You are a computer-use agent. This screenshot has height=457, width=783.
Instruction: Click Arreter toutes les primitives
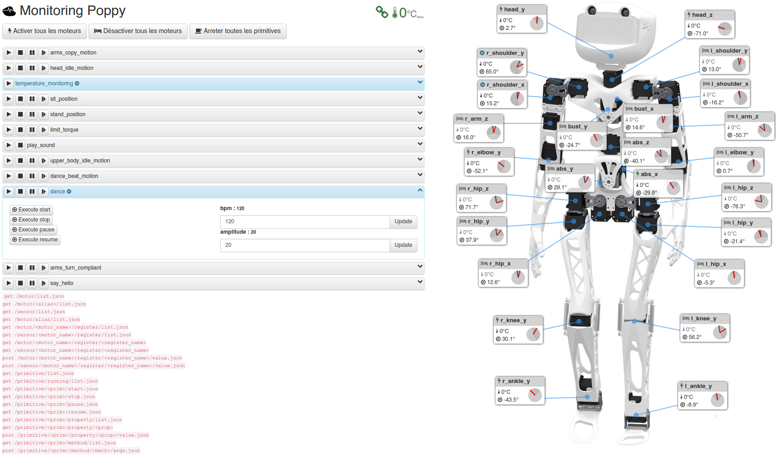(238, 31)
